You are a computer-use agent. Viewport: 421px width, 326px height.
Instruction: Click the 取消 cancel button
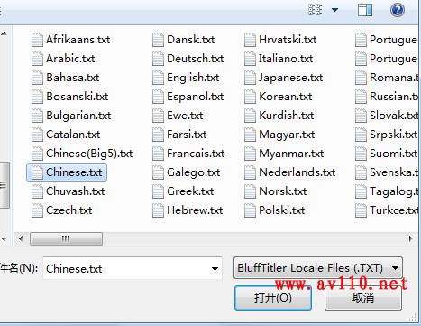point(363,298)
